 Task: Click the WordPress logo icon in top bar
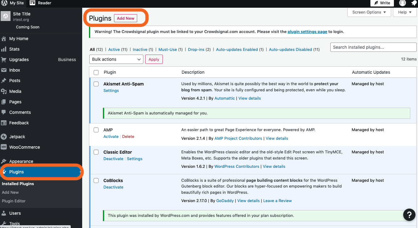point(4,3)
